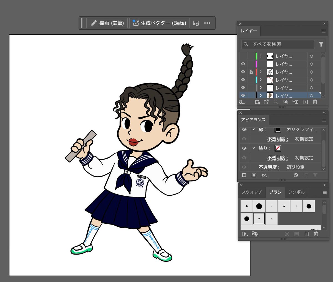
Task: Click the three-dots more options icon
Action: coord(207,23)
